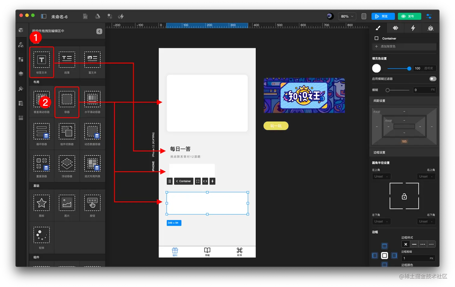Select the all-sides border center toggle
The height and width of the screenshot is (287, 455).
coord(384,255)
